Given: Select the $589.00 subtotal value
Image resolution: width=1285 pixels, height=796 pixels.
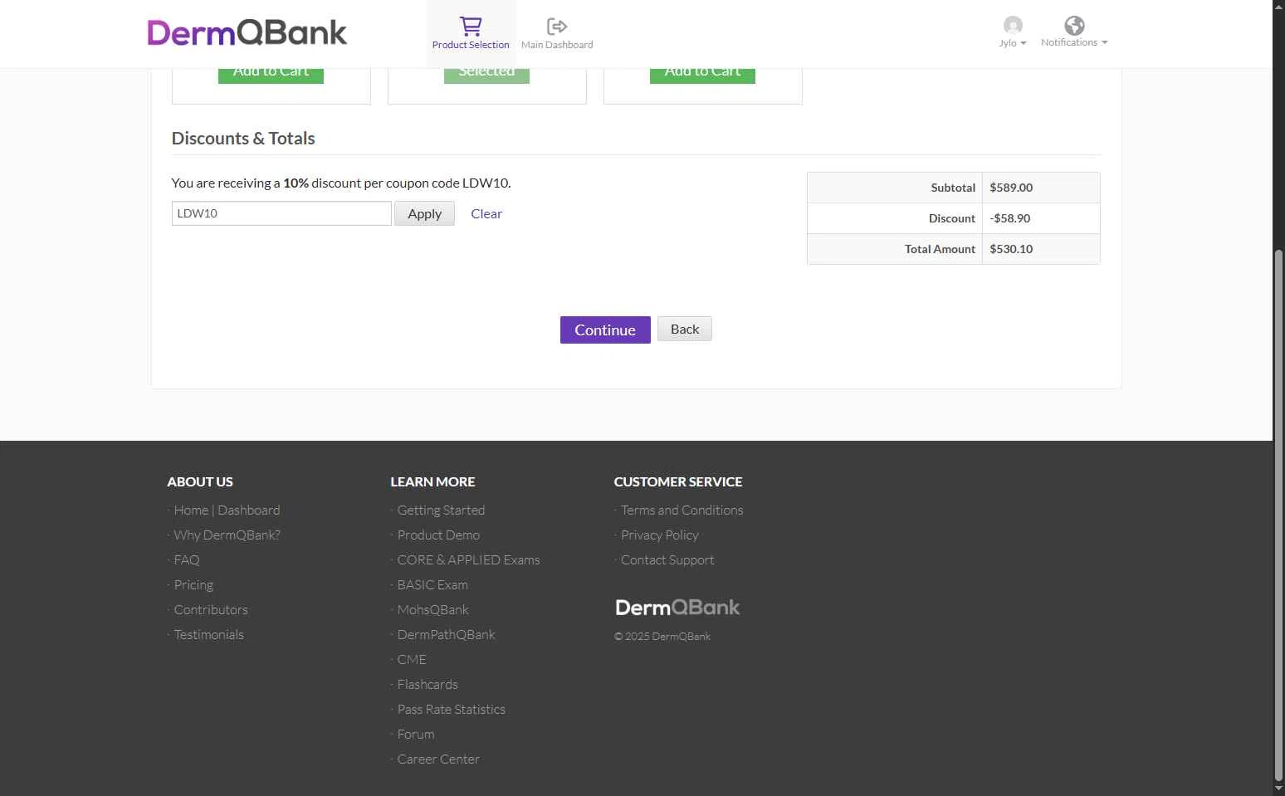Looking at the screenshot, I should point(1011,188).
